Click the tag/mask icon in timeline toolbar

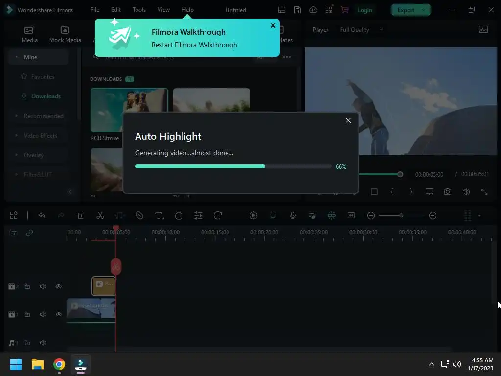tap(139, 215)
